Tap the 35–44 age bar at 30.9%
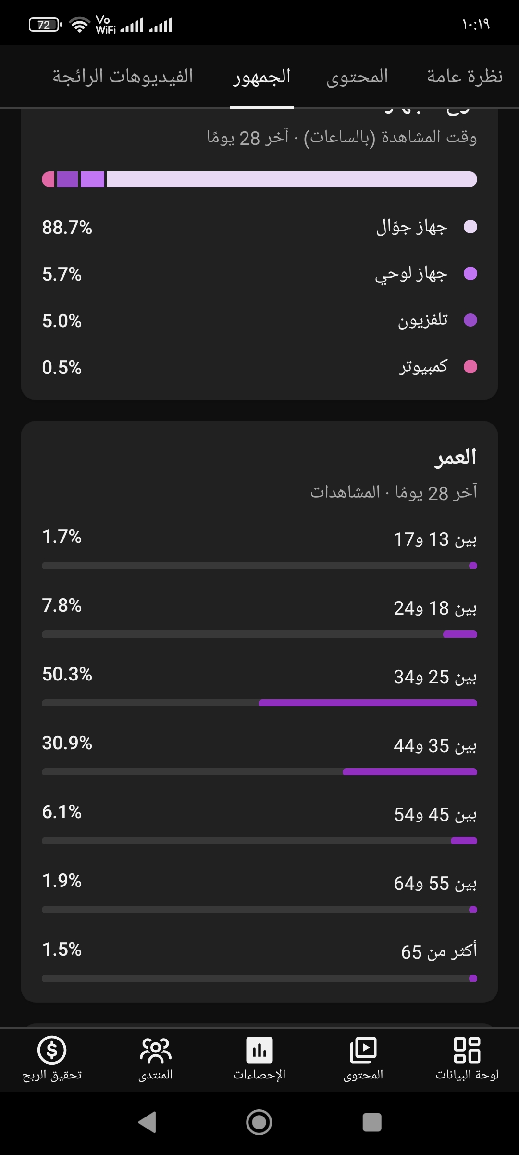The image size is (519, 1155). point(259,772)
